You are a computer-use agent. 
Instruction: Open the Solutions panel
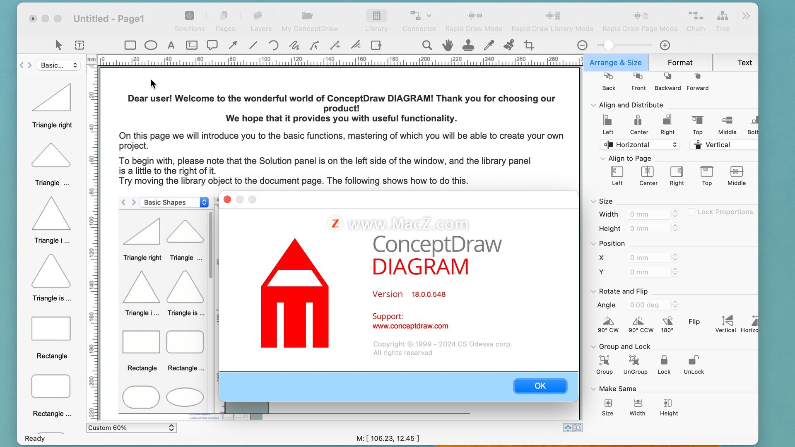coord(190,21)
